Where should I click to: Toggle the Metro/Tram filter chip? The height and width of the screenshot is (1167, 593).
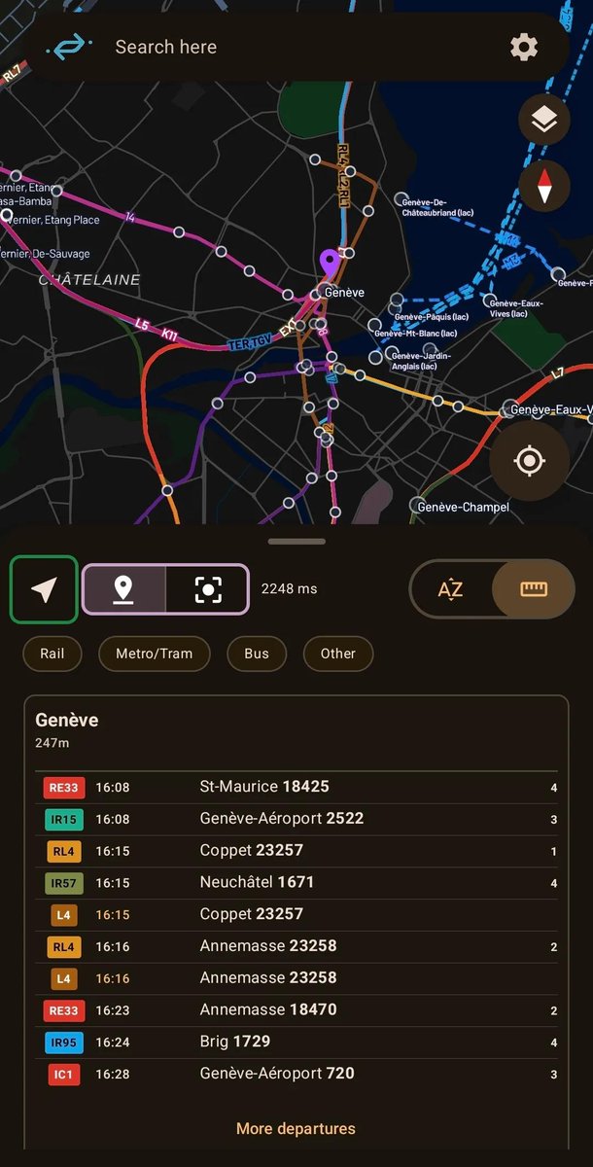(154, 654)
